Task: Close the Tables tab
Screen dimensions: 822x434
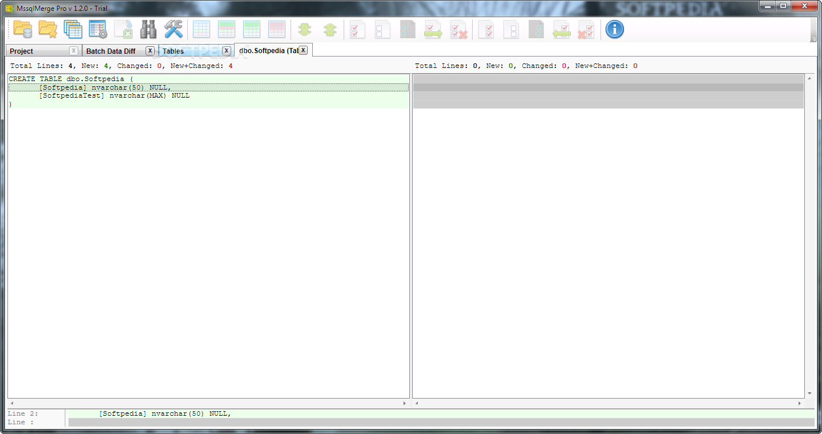Action: [227, 51]
